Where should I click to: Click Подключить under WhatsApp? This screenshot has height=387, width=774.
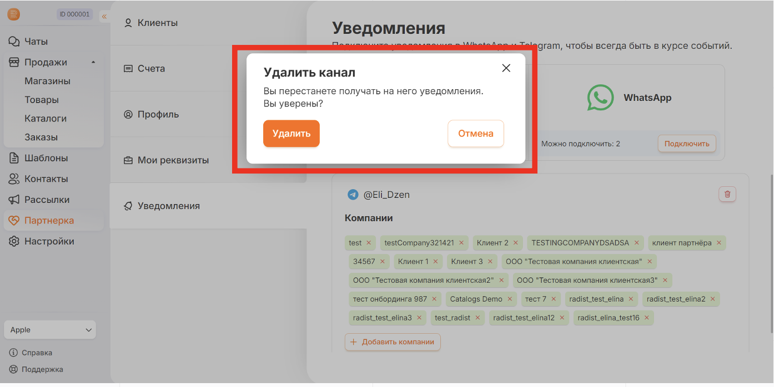pyautogui.click(x=687, y=144)
